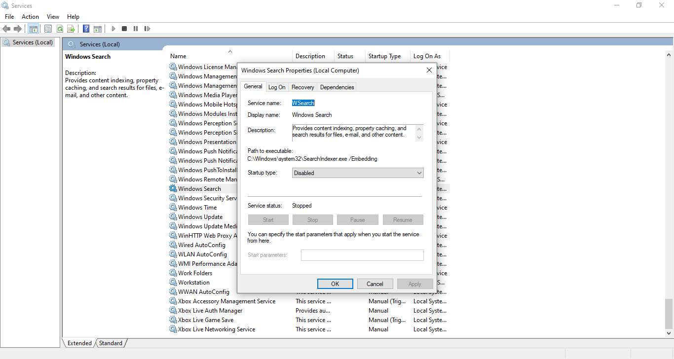Click the Start Service play icon in toolbar
674x359 pixels.
pyautogui.click(x=113, y=29)
